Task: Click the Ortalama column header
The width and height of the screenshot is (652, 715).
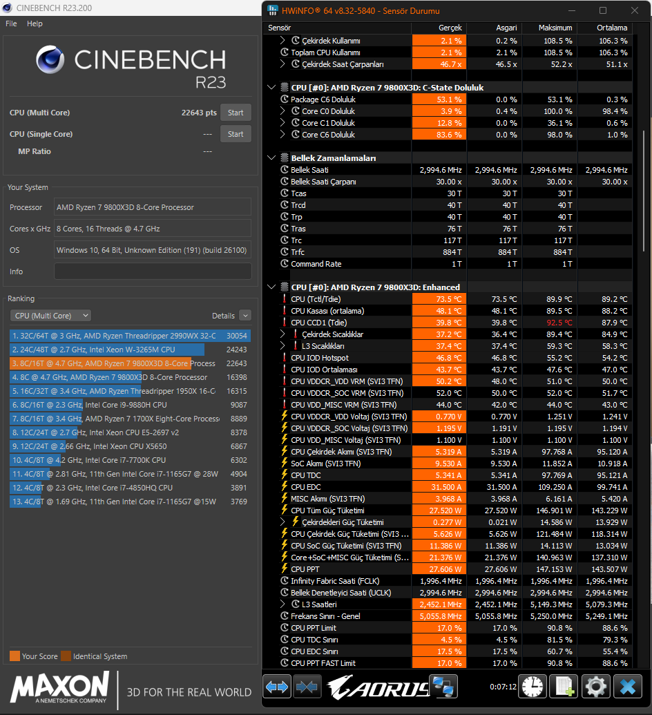Action: coord(605,28)
